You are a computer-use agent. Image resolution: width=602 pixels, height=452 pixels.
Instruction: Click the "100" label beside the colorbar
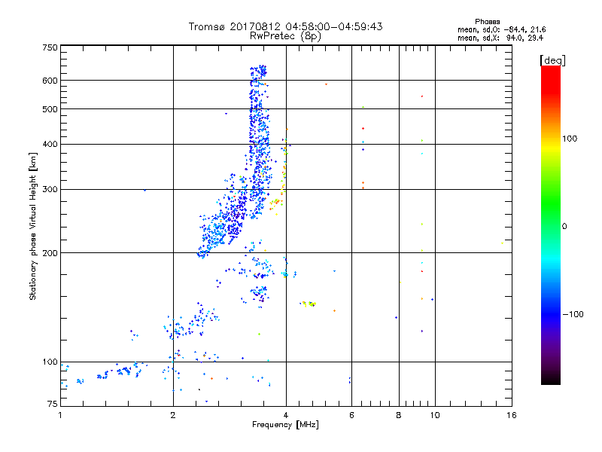pos(570,139)
